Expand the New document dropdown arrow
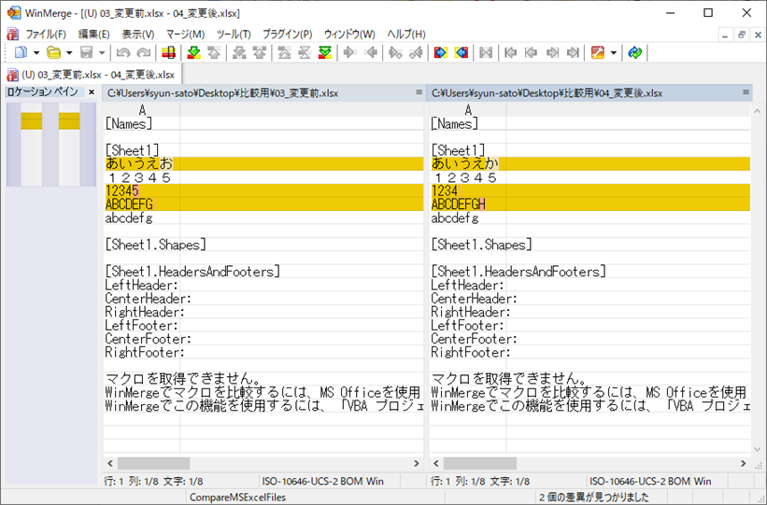The image size is (767, 505). [x=36, y=52]
